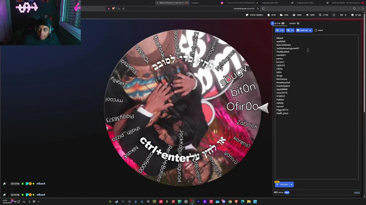366x205 pixels.
Task: Enable the מתקדם advanced checkbox
Action: (x=316, y=30)
